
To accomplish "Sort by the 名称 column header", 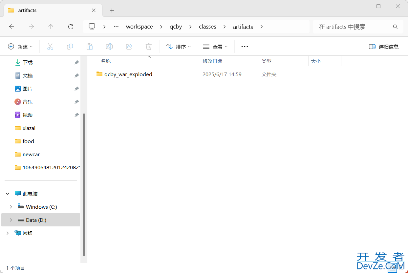I will click(105, 61).
